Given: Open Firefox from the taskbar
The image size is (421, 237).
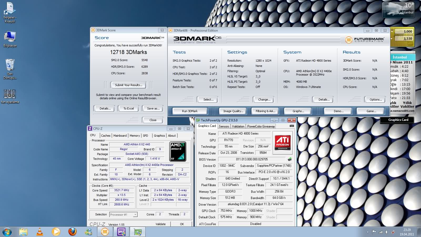Looking at the screenshot, I should 72,232.
